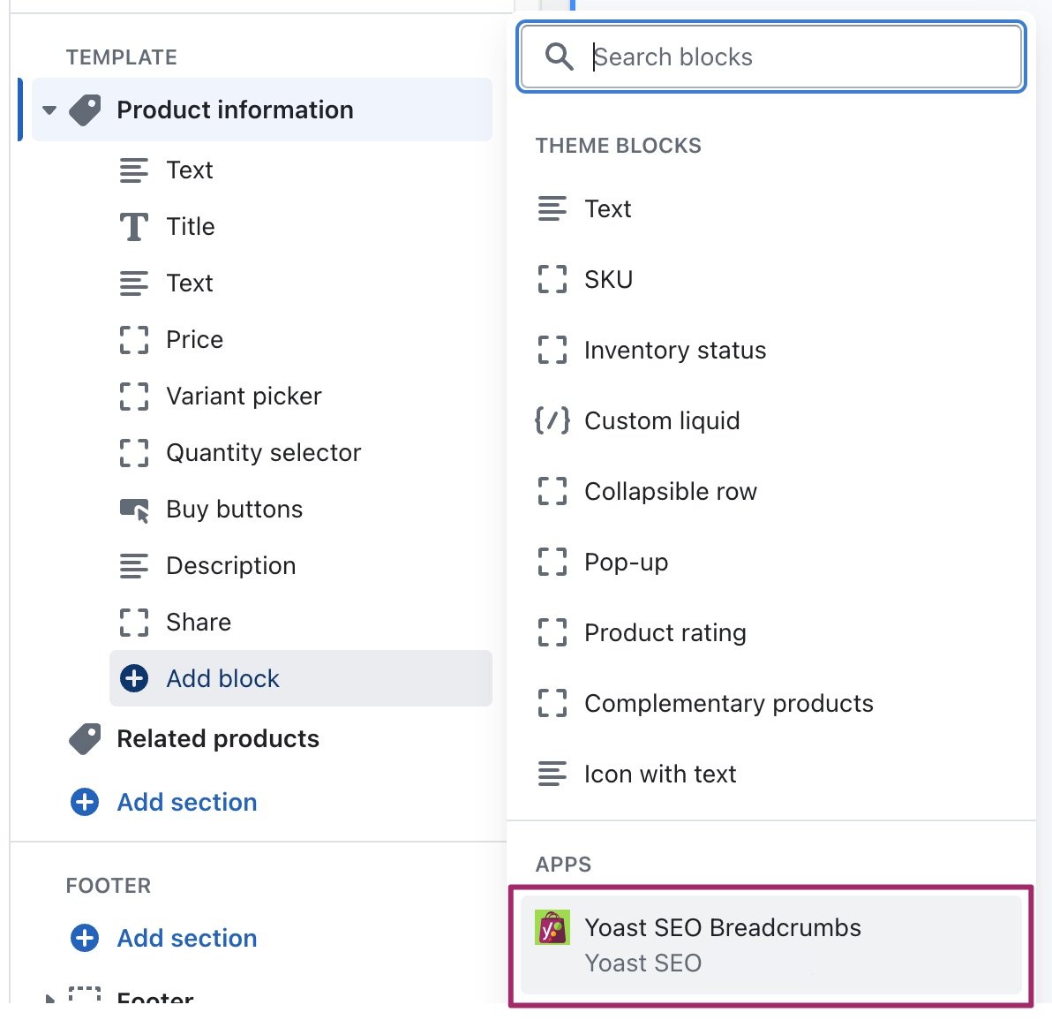Image resolution: width=1052 pixels, height=1020 pixels.
Task: Click the magnifier icon in search field
Action: [559, 57]
